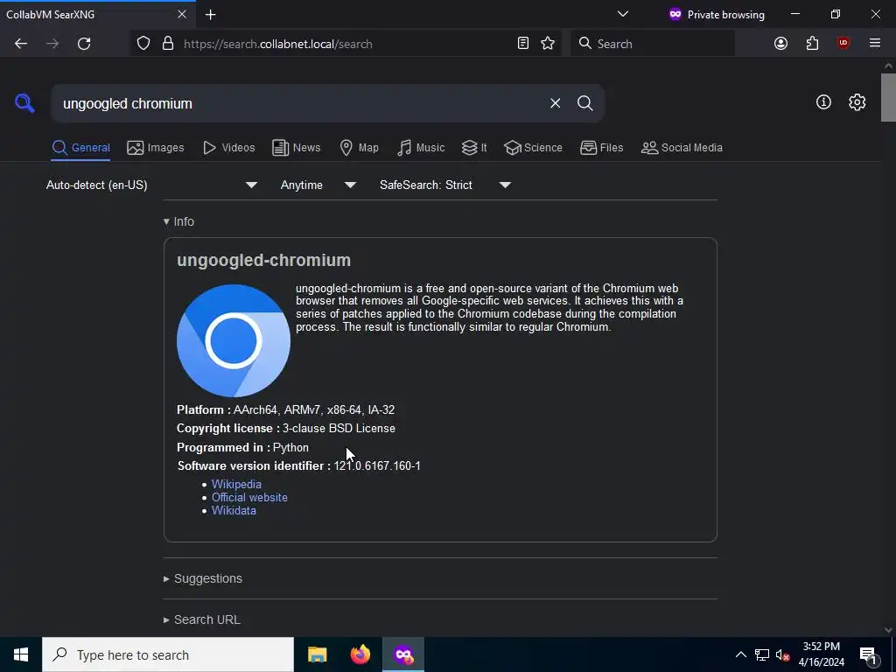This screenshot has width=896, height=672.
Task: Open the list all tabs chevron
Action: 623,14
